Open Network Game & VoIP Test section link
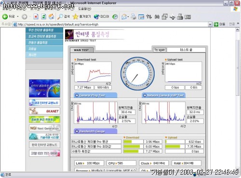241x178 pixels. pyautogui.click(x=163, y=95)
